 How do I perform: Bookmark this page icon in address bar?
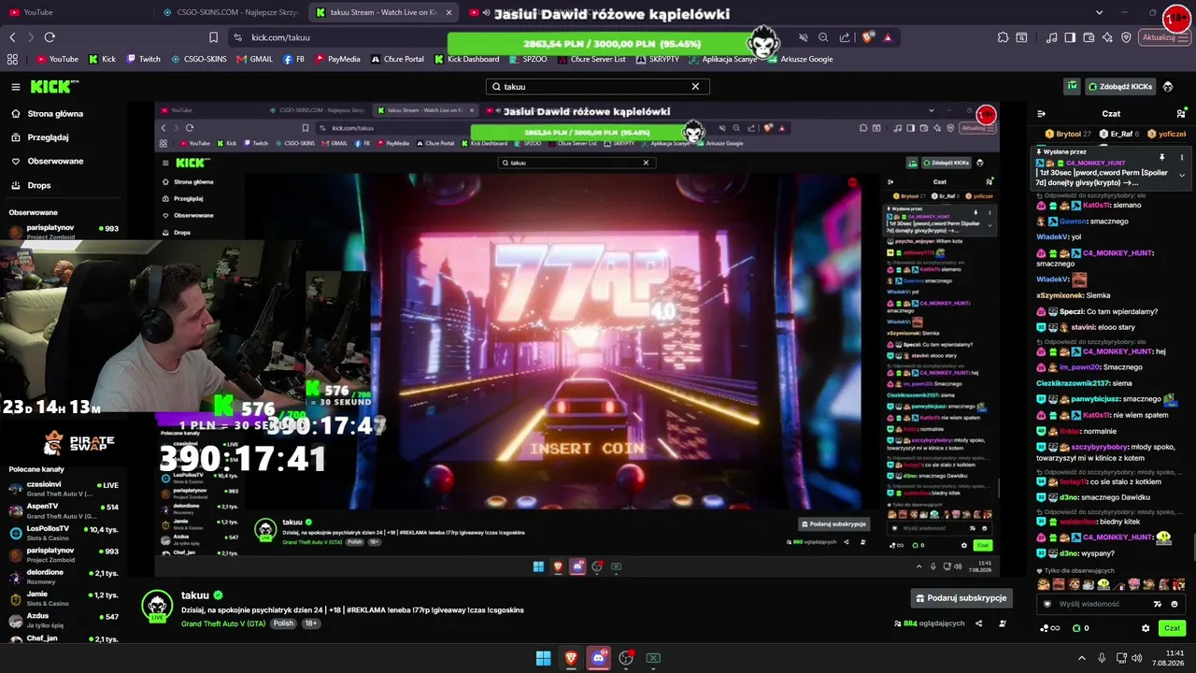214,37
